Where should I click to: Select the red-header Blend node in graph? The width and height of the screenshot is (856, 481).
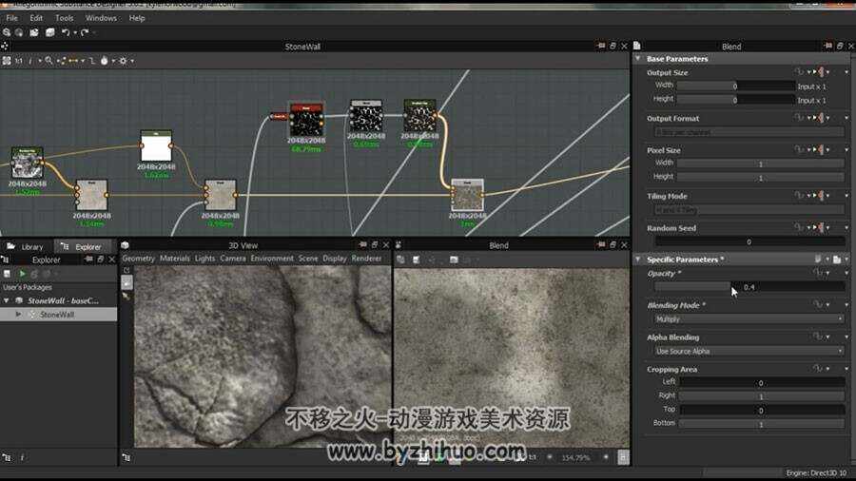[305, 119]
